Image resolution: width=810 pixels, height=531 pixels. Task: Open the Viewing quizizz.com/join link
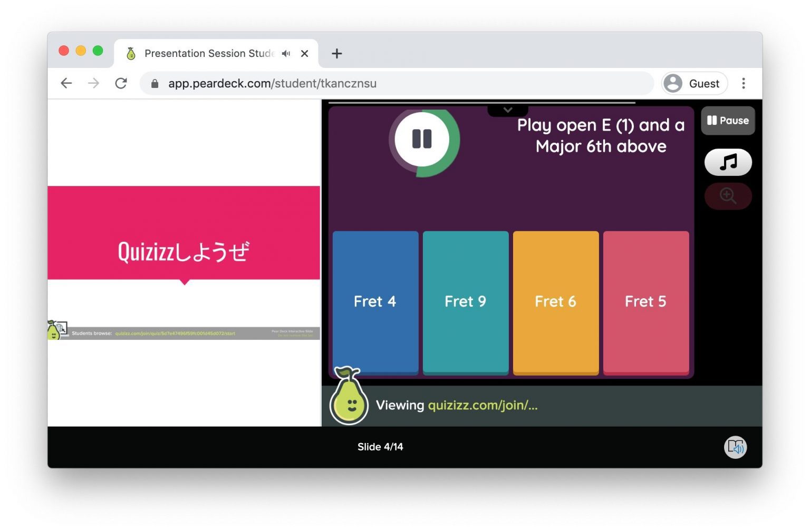(x=481, y=405)
